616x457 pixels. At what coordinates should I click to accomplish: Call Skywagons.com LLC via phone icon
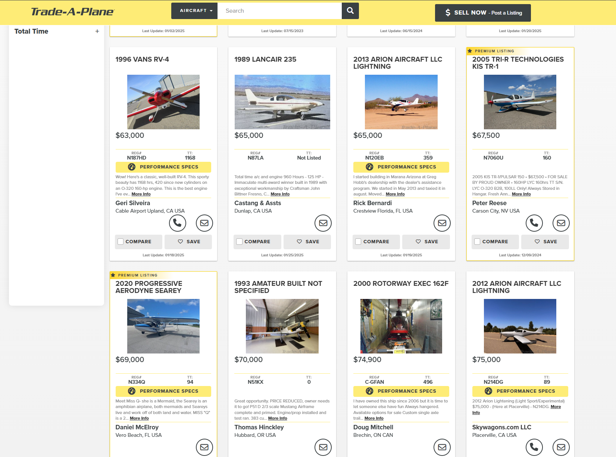pos(534,447)
